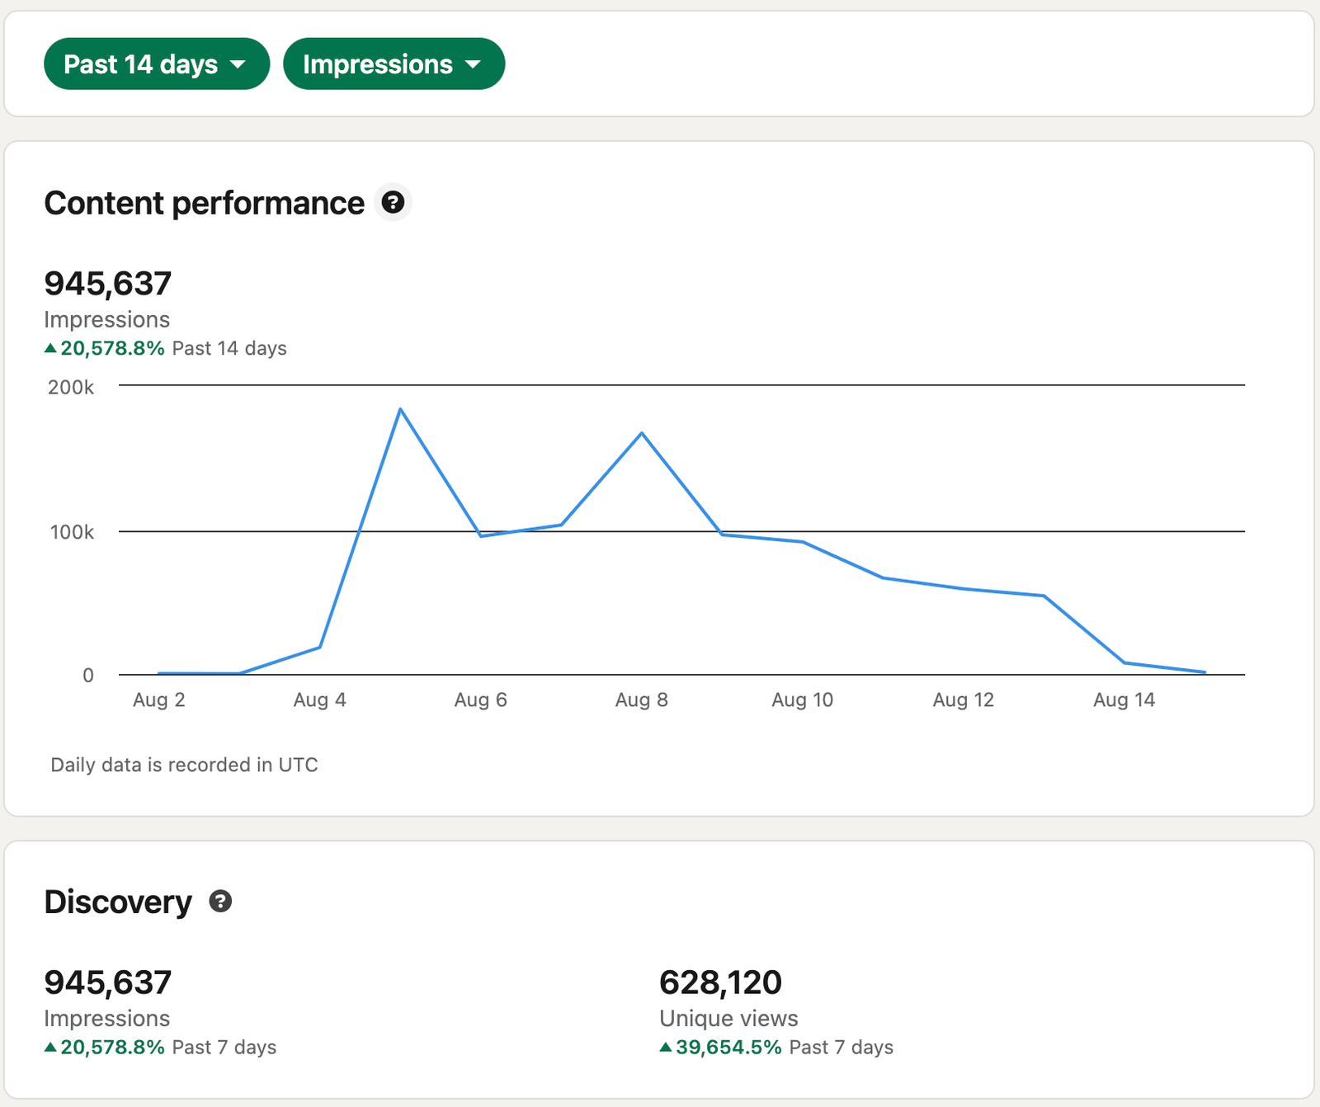Click the Aug 12 x-axis label

tap(964, 700)
